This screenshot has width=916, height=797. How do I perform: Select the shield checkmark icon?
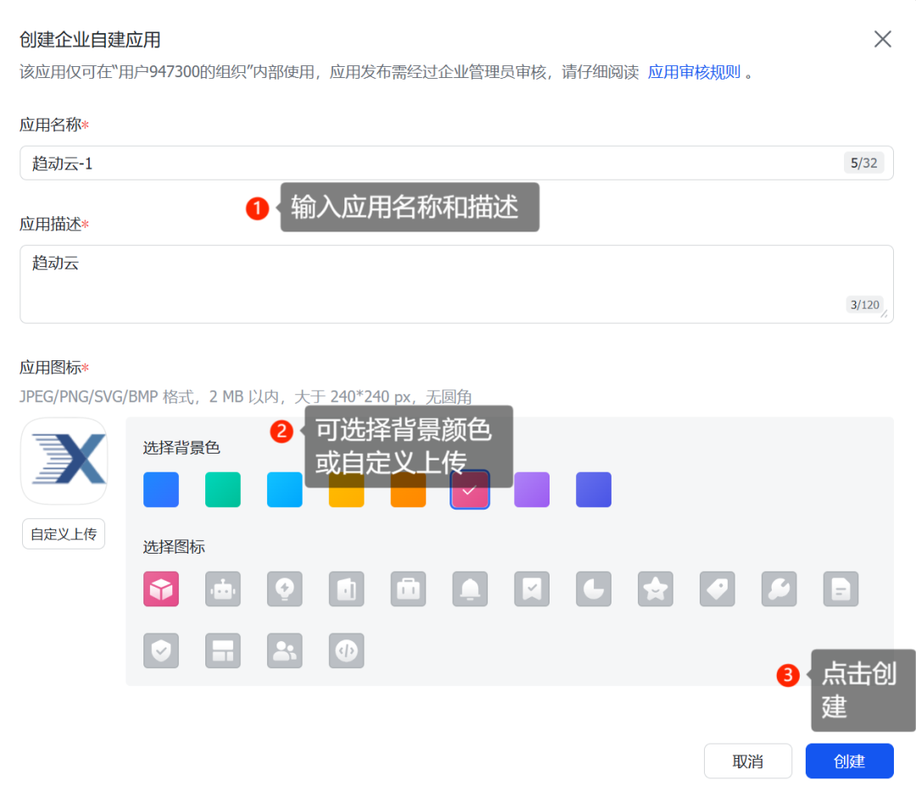160,650
